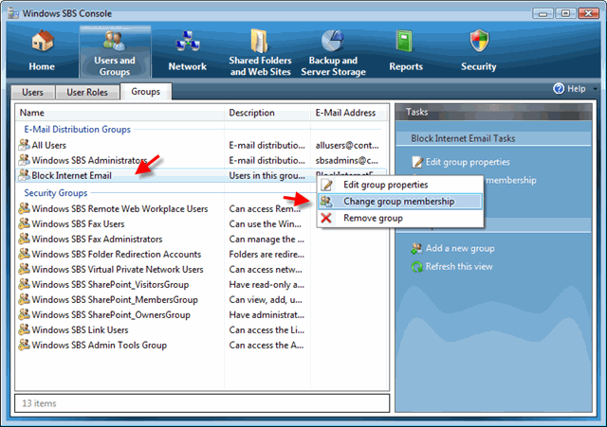
Task: Click the pencil icon in the context menu
Action: pyautogui.click(x=326, y=185)
